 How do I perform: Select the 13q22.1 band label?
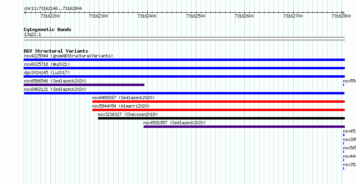[32, 35]
